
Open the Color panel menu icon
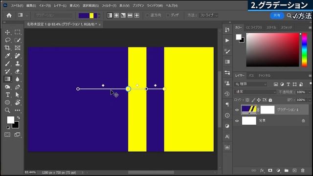click(310, 27)
